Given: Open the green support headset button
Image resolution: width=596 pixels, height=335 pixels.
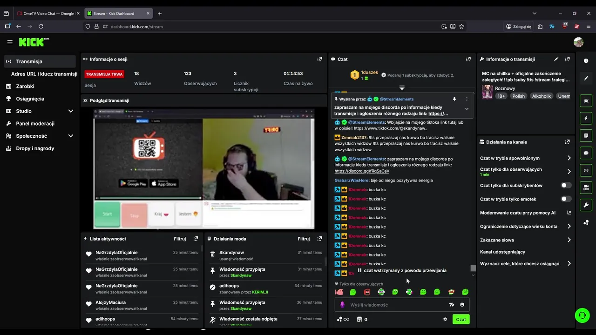Looking at the screenshot, I should (x=582, y=315).
